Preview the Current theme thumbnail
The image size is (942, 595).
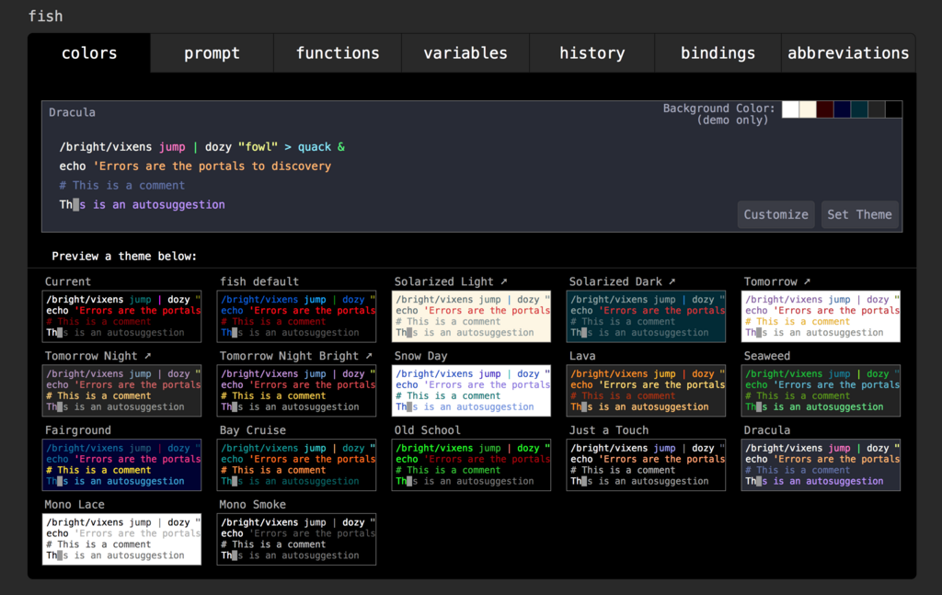(x=122, y=316)
